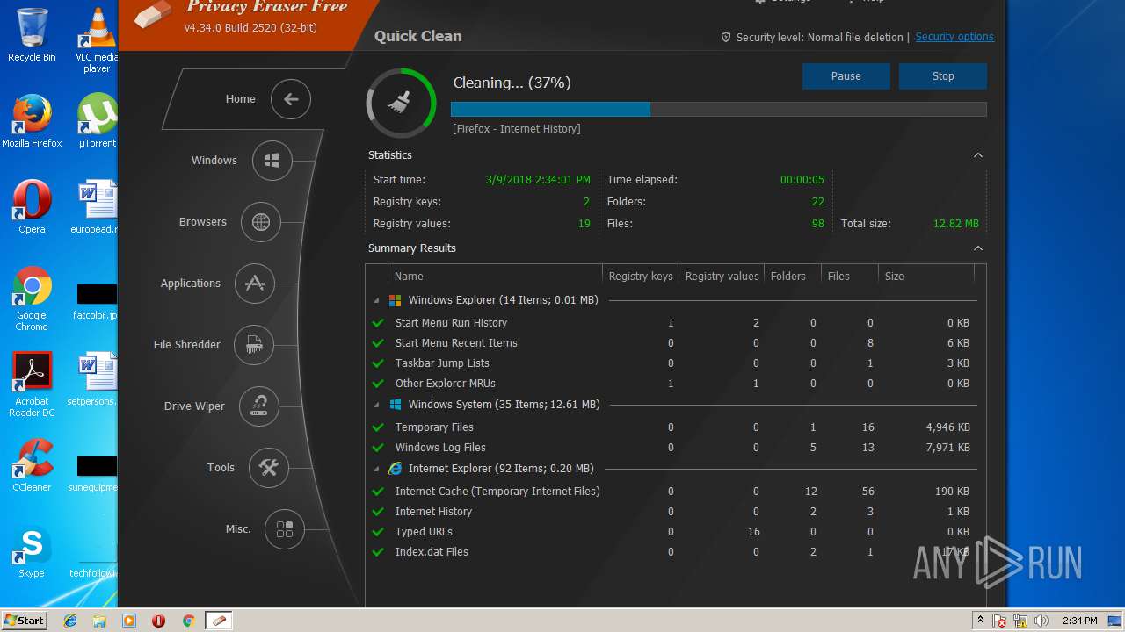Sort by Files column header
The width and height of the screenshot is (1125, 632).
(849, 276)
